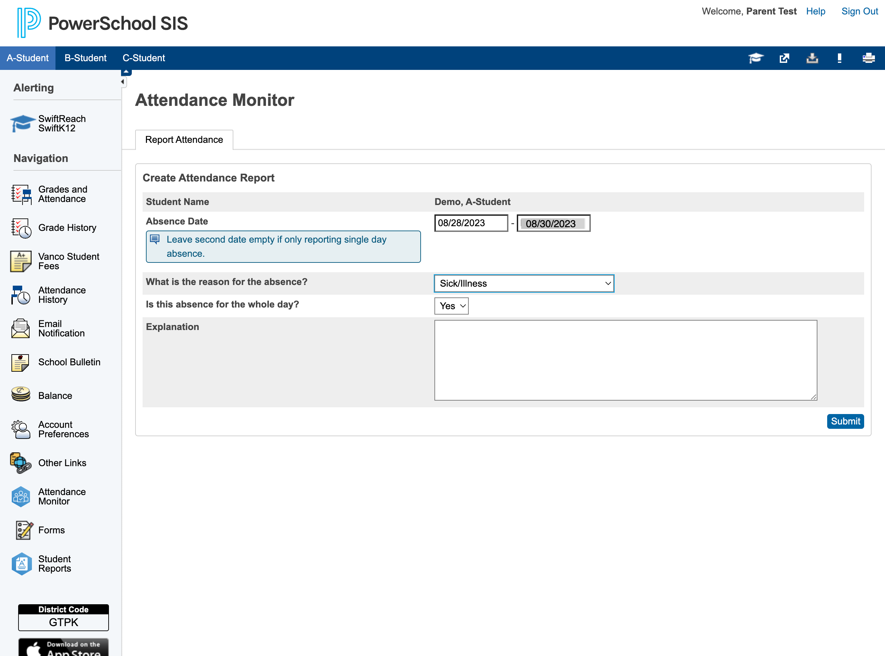Click the District Code GTPK box
Screen dimensions: 885x656
[64, 617]
